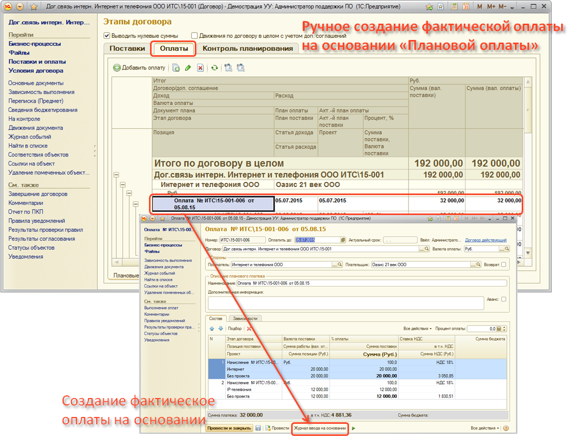This screenshot has width=568, height=438.
Task: Open Все действия dropdown above the Состав table
Action: pyautogui.click(x=417, y=329)
